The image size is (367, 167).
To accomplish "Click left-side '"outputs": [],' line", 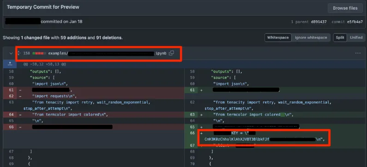I will click(45, 72).
